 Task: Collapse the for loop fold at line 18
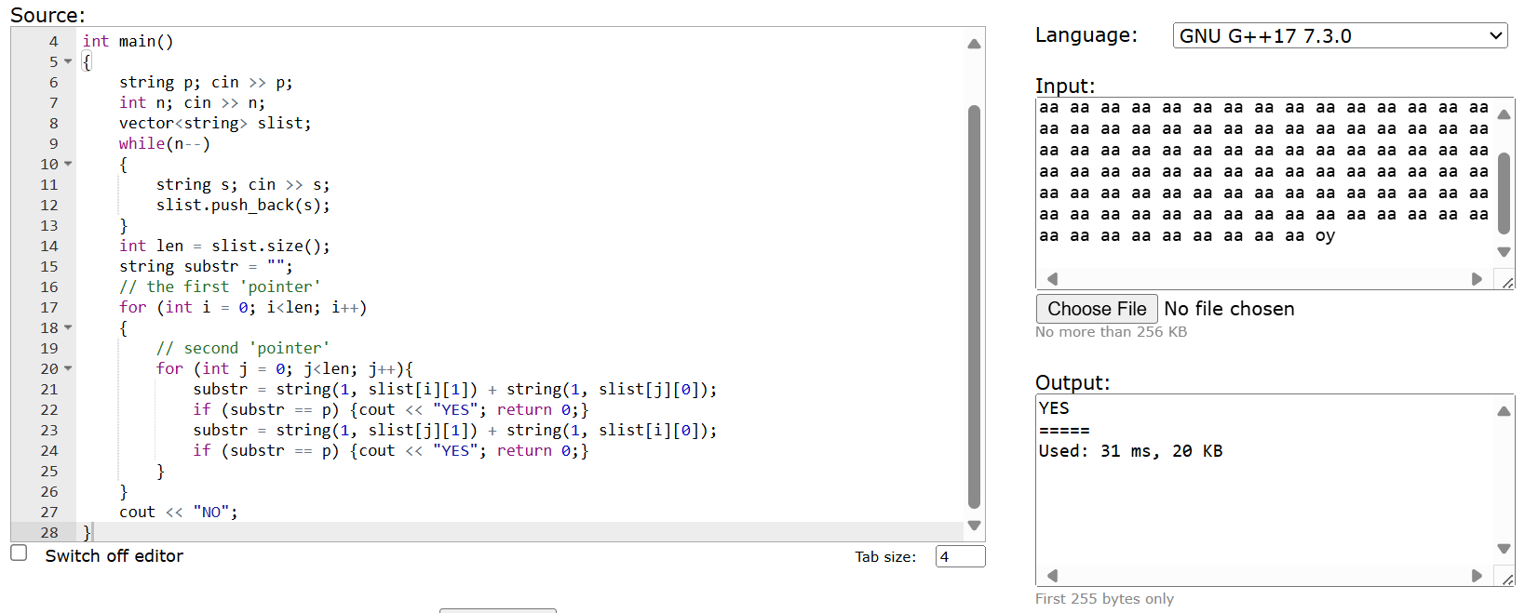(x=68, y=328)
